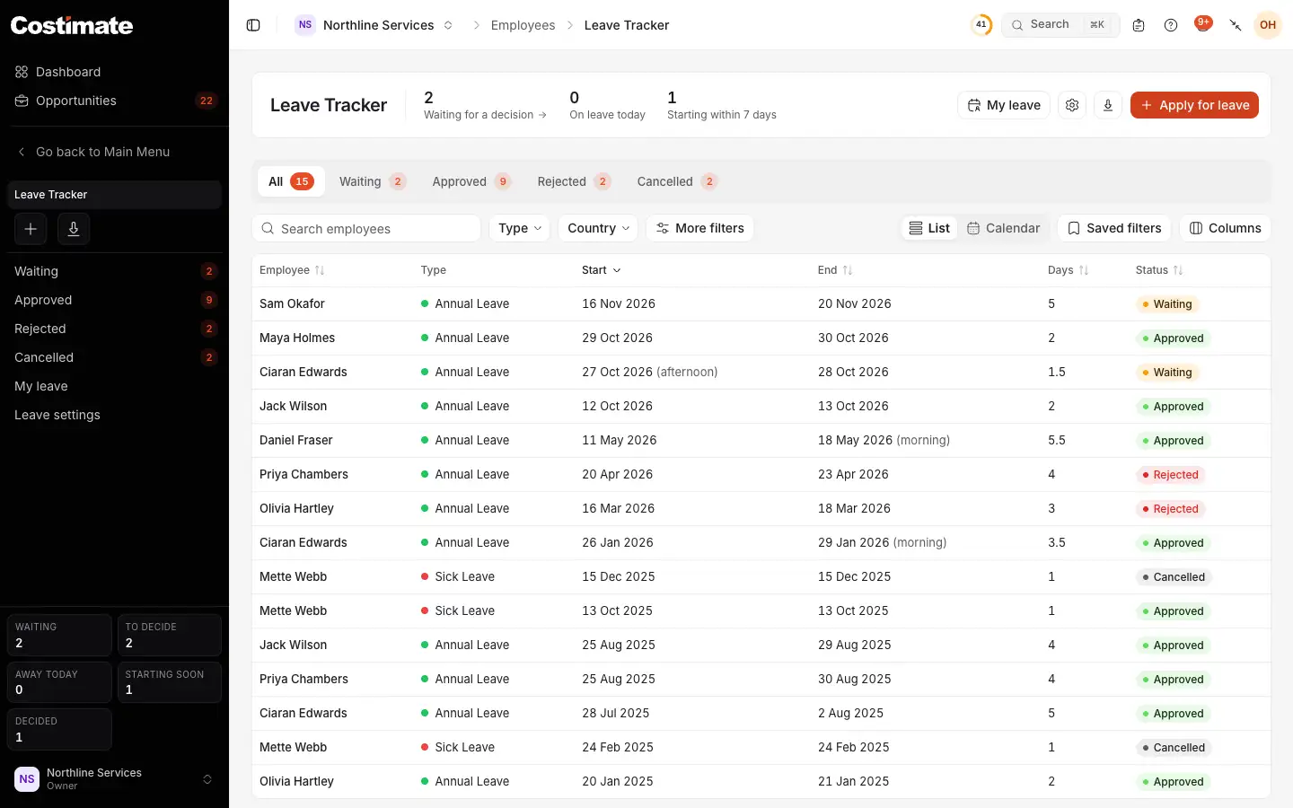Open notifications with the 9+ badge

[1203, 24]
